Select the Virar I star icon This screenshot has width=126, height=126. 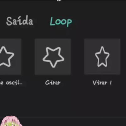pos(102,57)
